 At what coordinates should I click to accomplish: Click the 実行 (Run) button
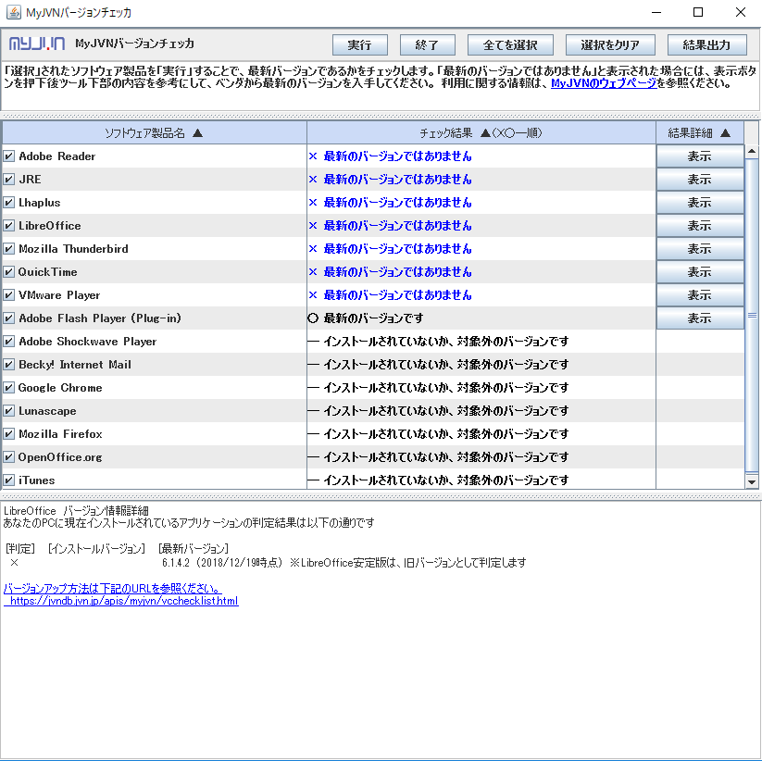359,45
